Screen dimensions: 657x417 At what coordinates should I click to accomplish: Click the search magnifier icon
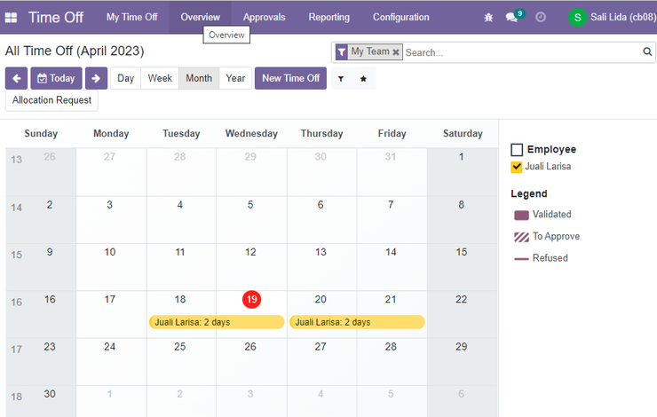click(647, 51)
